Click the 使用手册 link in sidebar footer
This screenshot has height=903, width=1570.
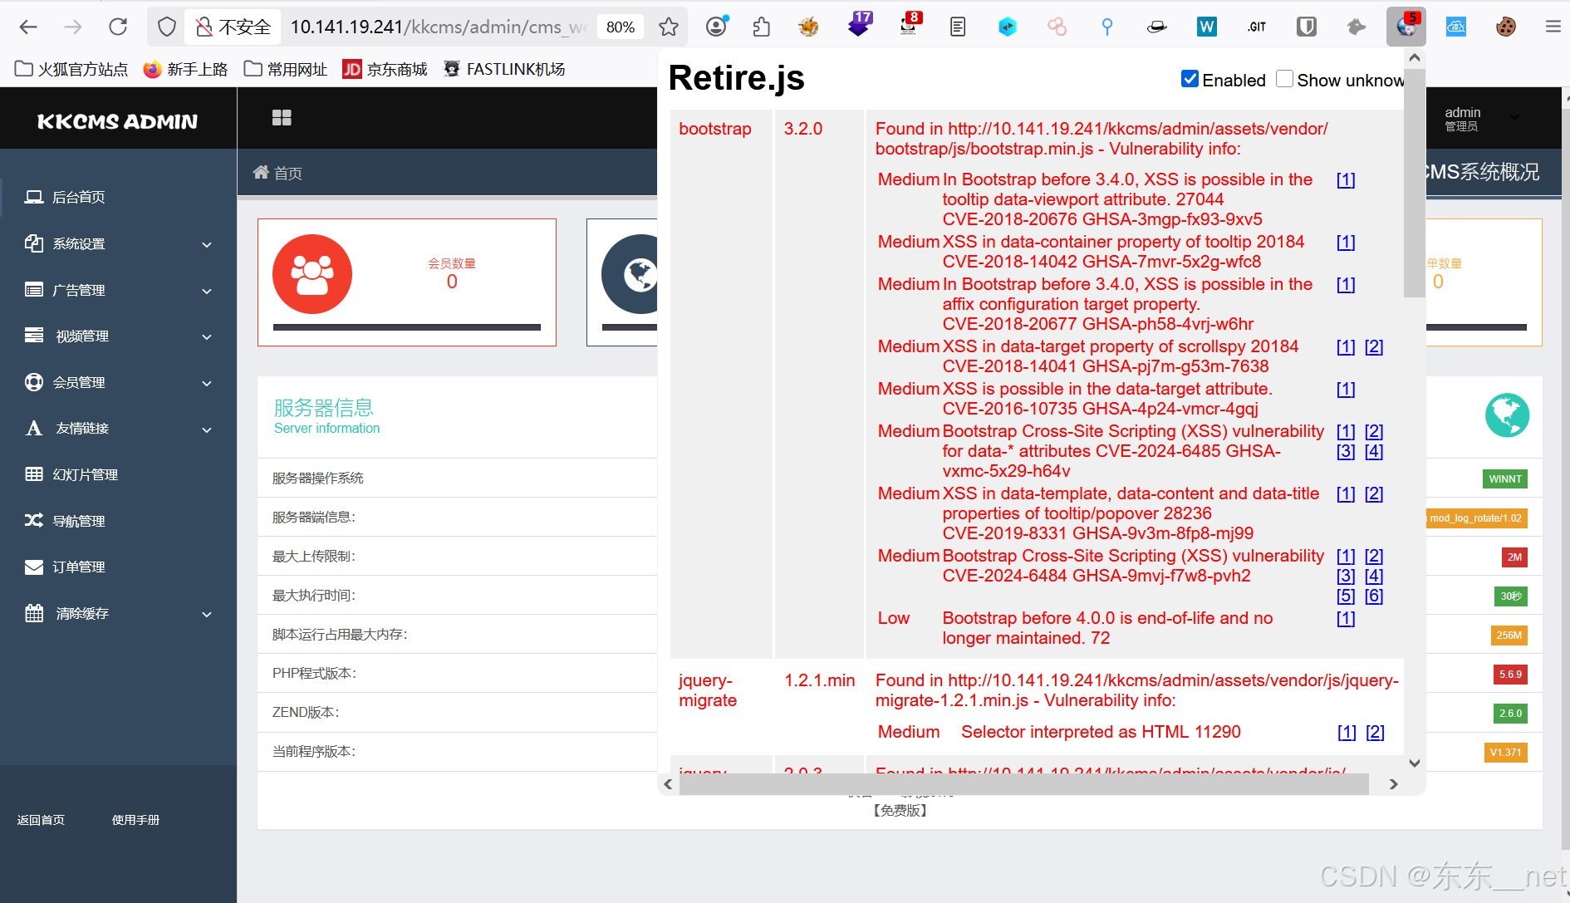point(135,820)
